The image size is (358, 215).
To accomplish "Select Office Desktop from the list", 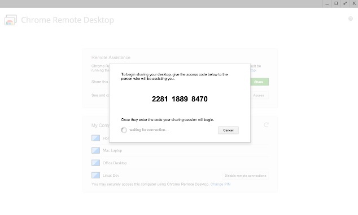I will 115,163.
